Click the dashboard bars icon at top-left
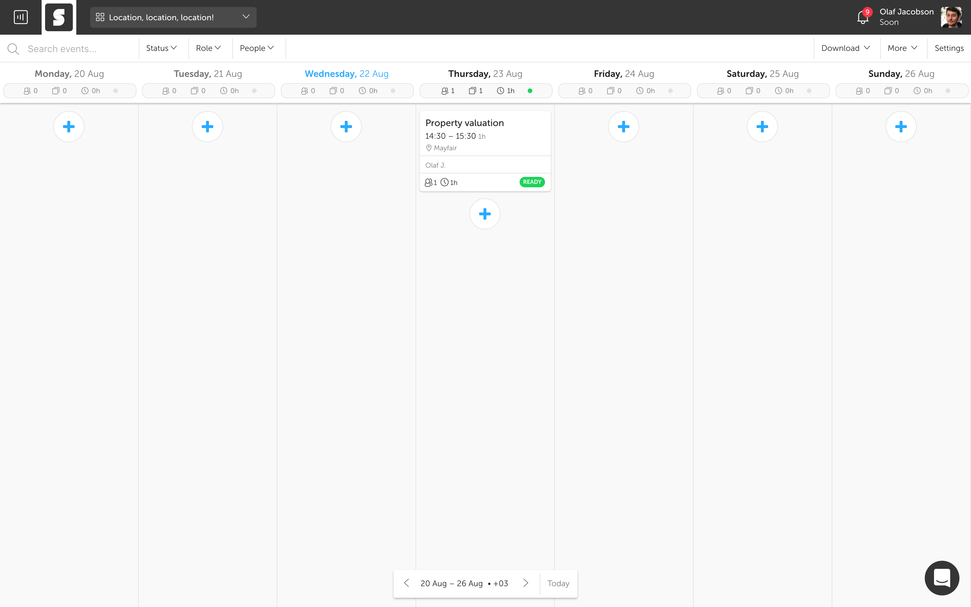Viewport: 971px width, 607px height. click(21, 17)
